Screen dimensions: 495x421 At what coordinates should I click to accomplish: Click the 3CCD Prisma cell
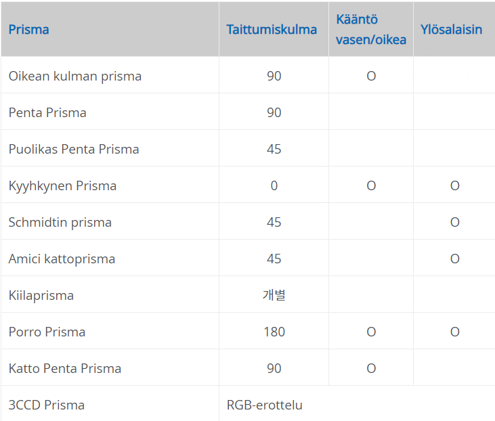(47, 405)
